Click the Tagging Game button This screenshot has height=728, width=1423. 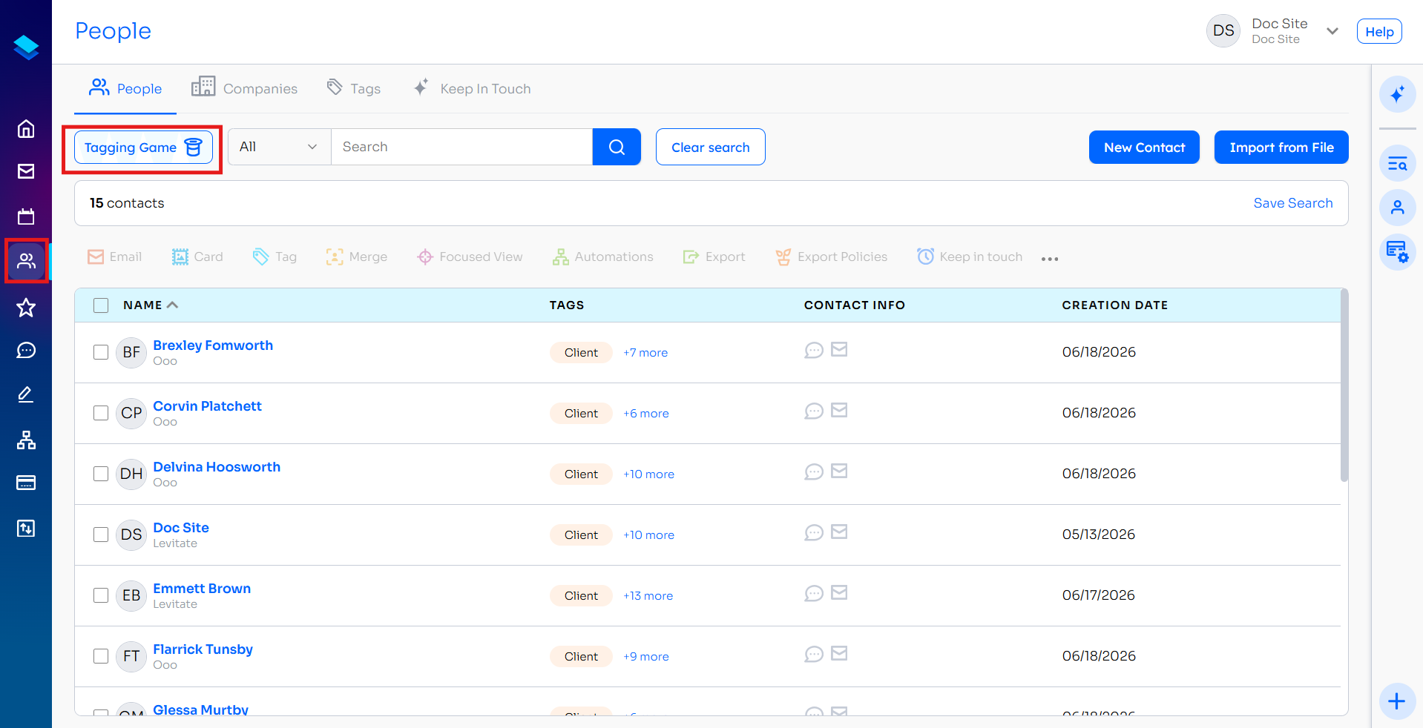tap(143, 148)
